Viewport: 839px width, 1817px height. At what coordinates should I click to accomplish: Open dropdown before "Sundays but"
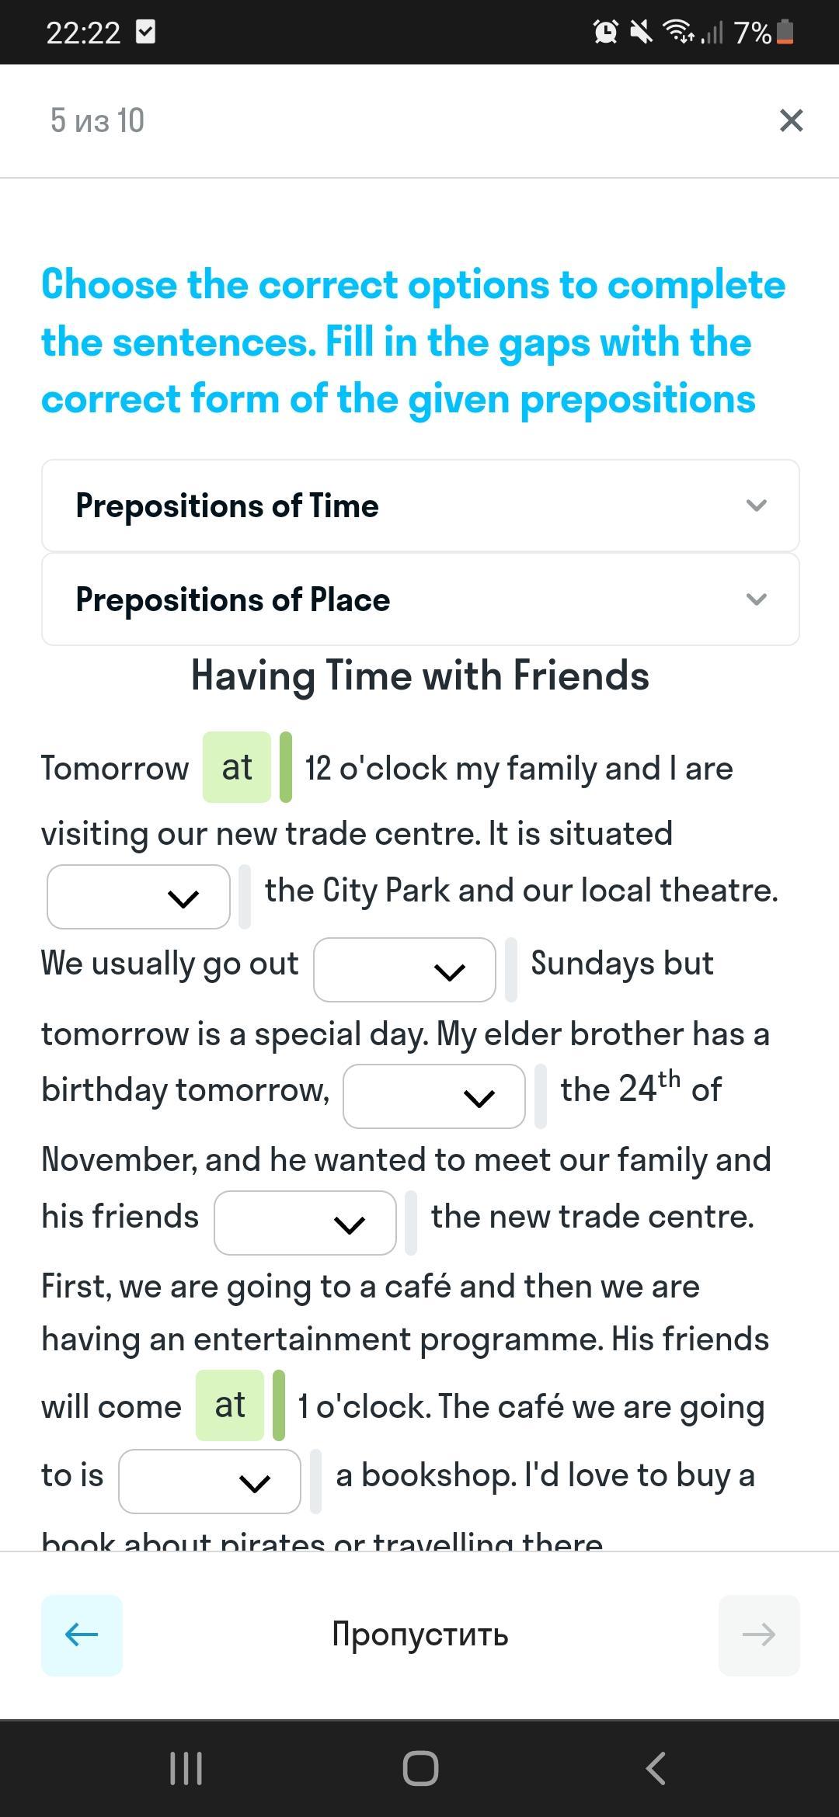tap(404, 970)
